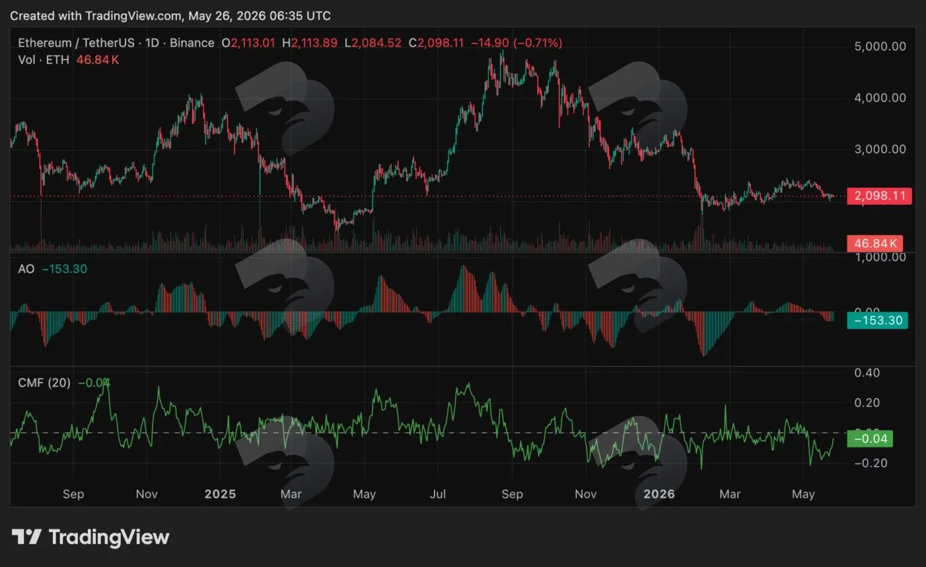Click the Mar time label right after 2026
This screenshot has width=926, height=567.
[x=730, y=494]
